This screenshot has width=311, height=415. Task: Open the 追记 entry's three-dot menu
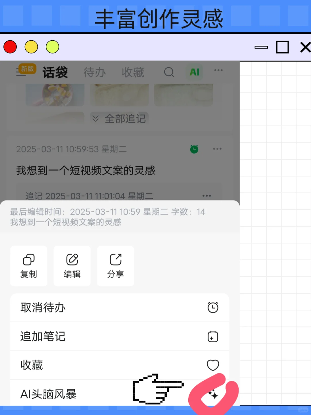pyautogui.click(x=206, y=196)
